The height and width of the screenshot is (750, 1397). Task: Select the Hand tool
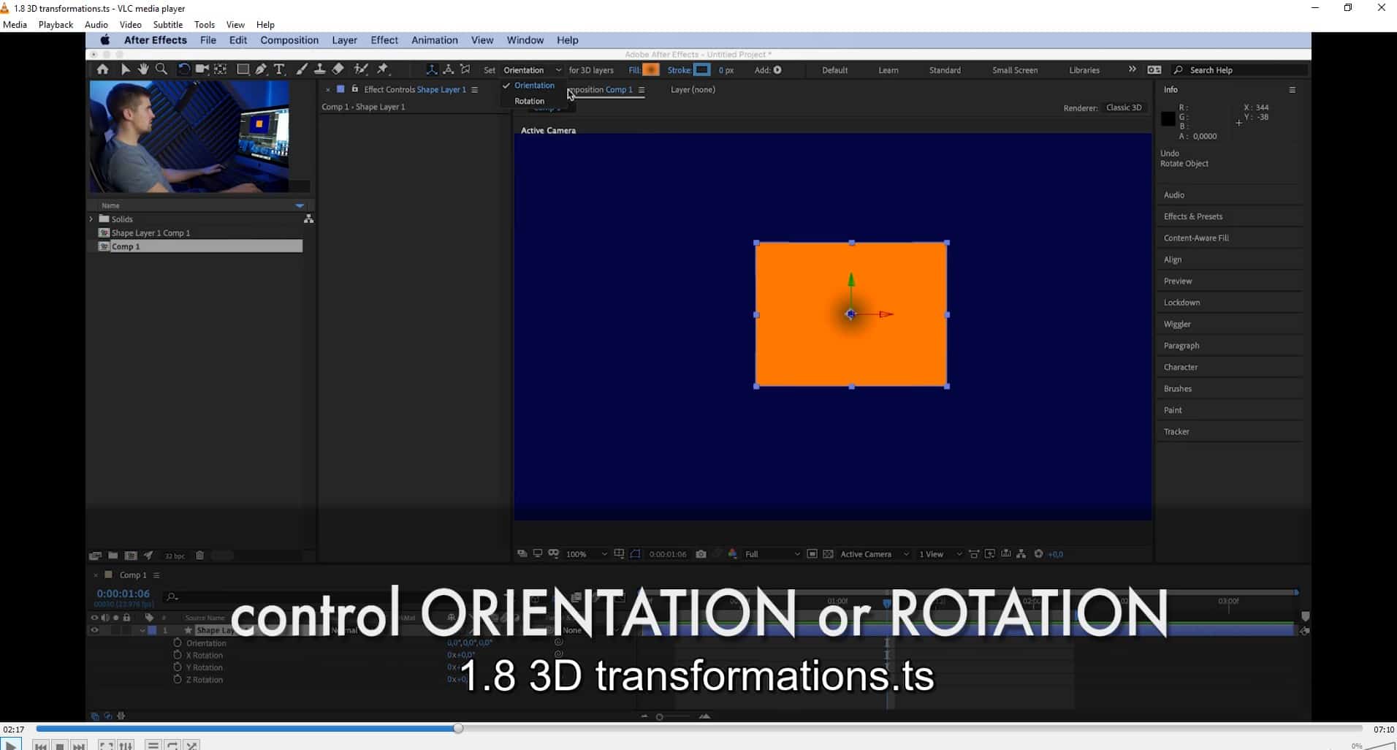tap(143, 69)
